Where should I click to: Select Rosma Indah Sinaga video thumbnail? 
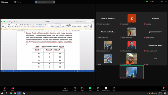(132, 32)
